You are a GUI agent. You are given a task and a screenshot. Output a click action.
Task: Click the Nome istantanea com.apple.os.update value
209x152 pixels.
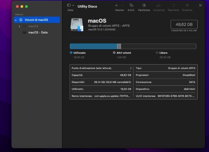[x=112, y=96]
